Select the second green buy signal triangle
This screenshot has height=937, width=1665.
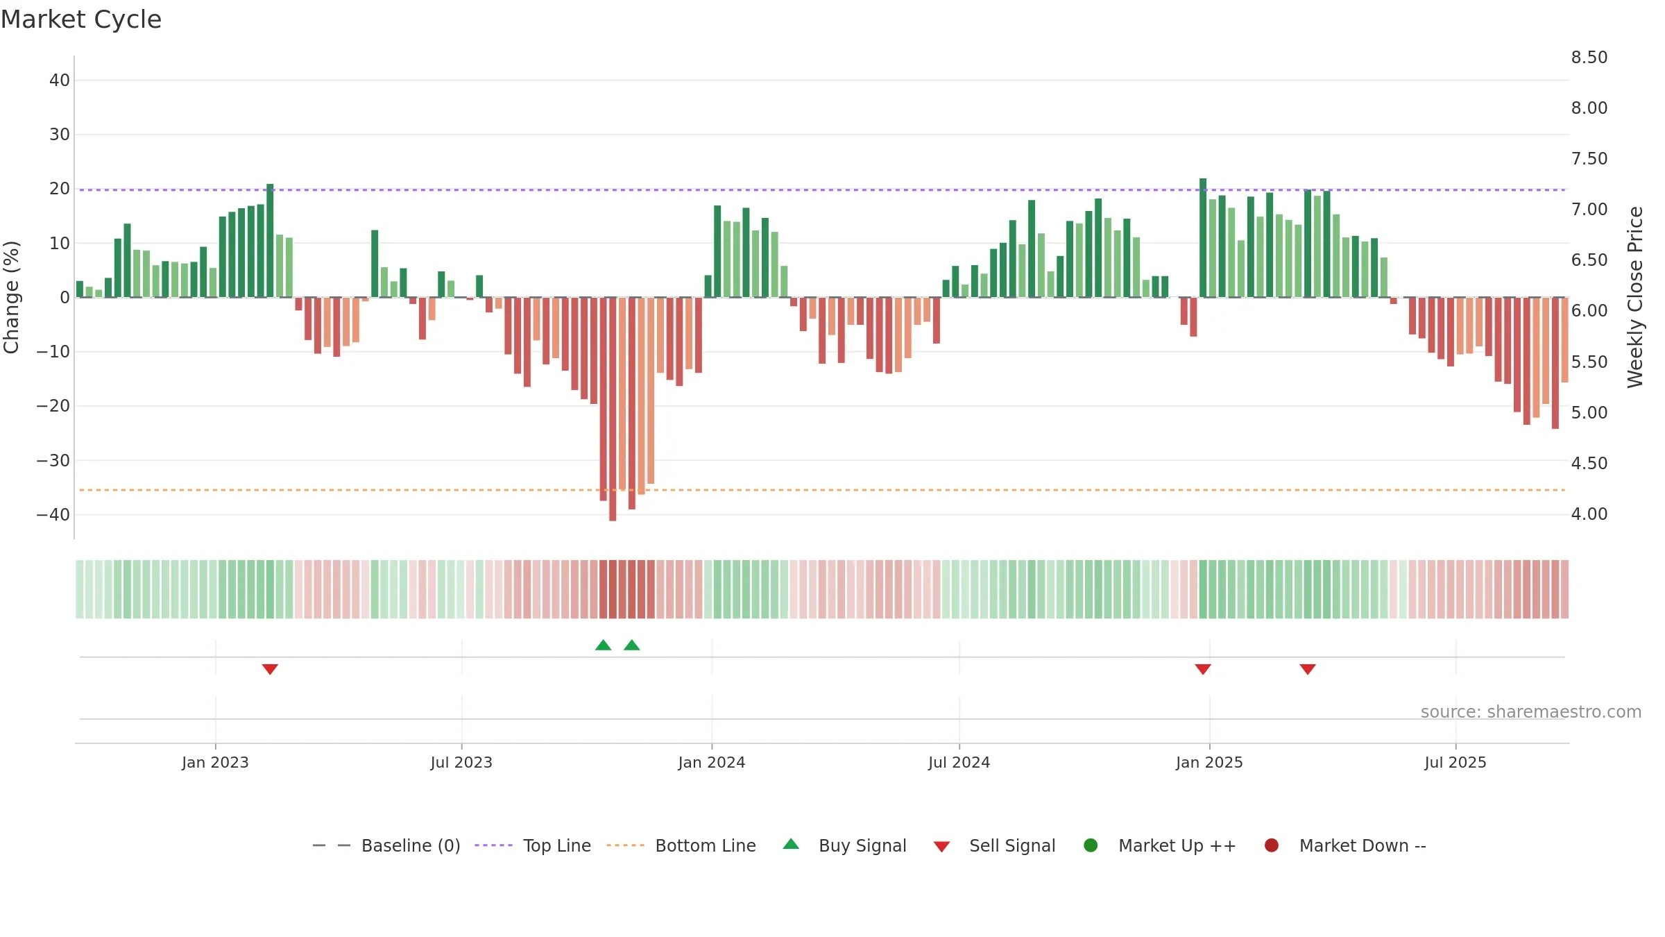pyautogui.click(x=632, y=645)
